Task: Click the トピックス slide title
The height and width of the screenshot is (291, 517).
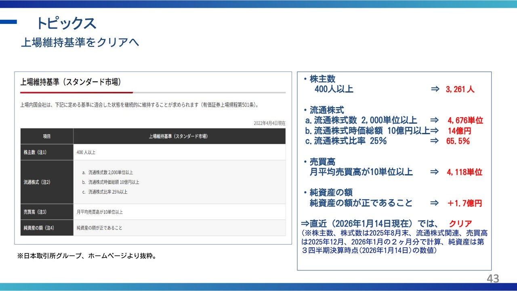Action: pos(66,23)
